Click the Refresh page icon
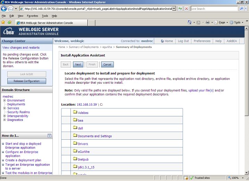This screenshot has width=249, height=181. click(180, 9)
